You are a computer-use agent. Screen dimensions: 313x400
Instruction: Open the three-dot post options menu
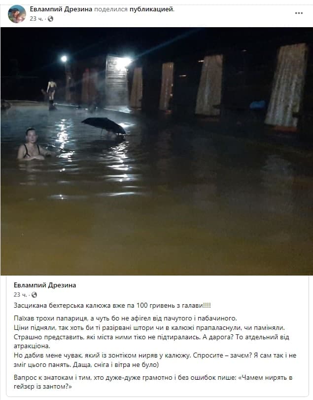[299, 13]
